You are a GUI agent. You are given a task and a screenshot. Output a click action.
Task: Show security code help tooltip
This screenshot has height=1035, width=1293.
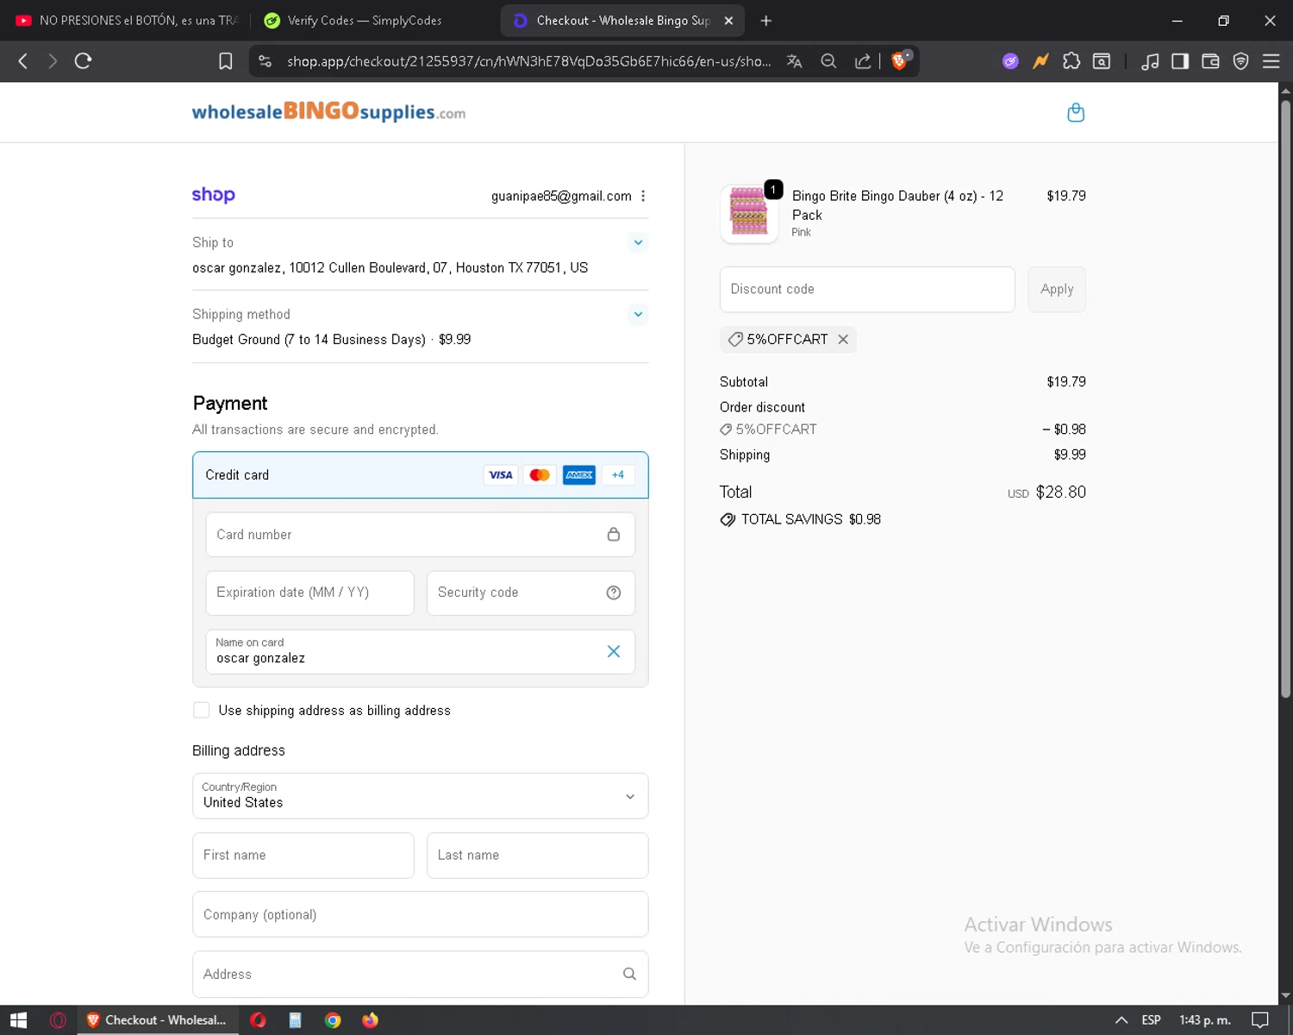pos(614,593)
